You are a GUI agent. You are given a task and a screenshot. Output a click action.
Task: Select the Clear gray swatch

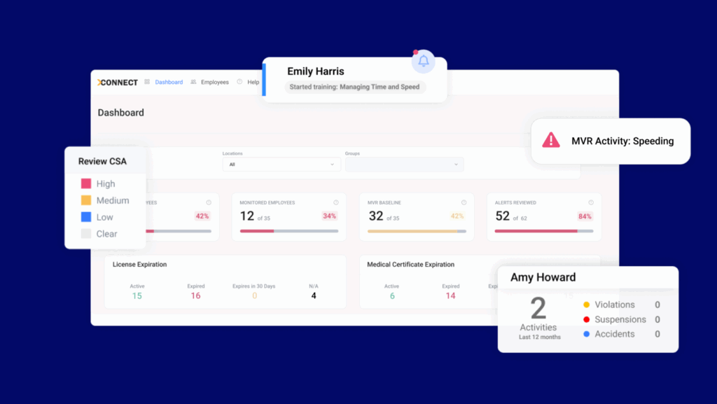tap(86, 234)
